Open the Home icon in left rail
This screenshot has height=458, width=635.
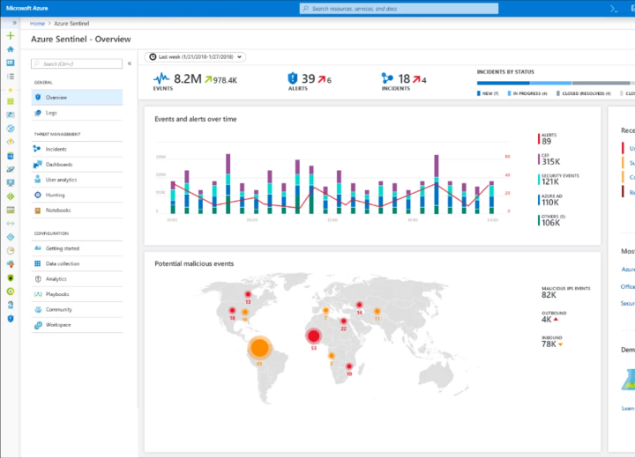point(11,49)
